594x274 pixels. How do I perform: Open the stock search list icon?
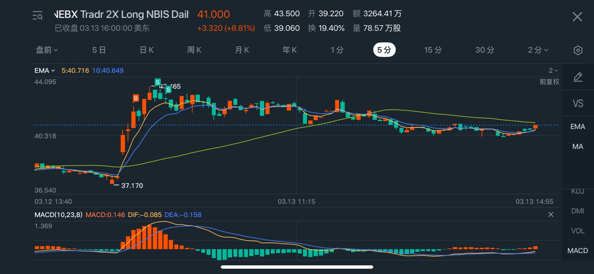pos(38,16)
